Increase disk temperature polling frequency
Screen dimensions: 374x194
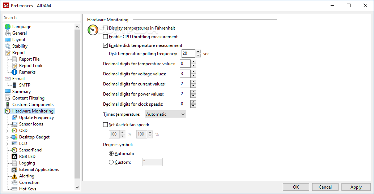[198, 52]
